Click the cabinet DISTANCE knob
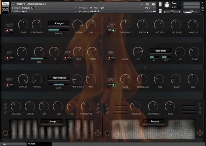206x146 pixels. [153, 106]
